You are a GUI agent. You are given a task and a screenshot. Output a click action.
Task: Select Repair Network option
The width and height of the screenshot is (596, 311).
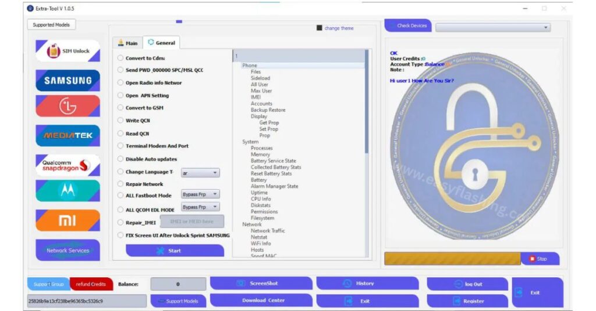(120, 184)
